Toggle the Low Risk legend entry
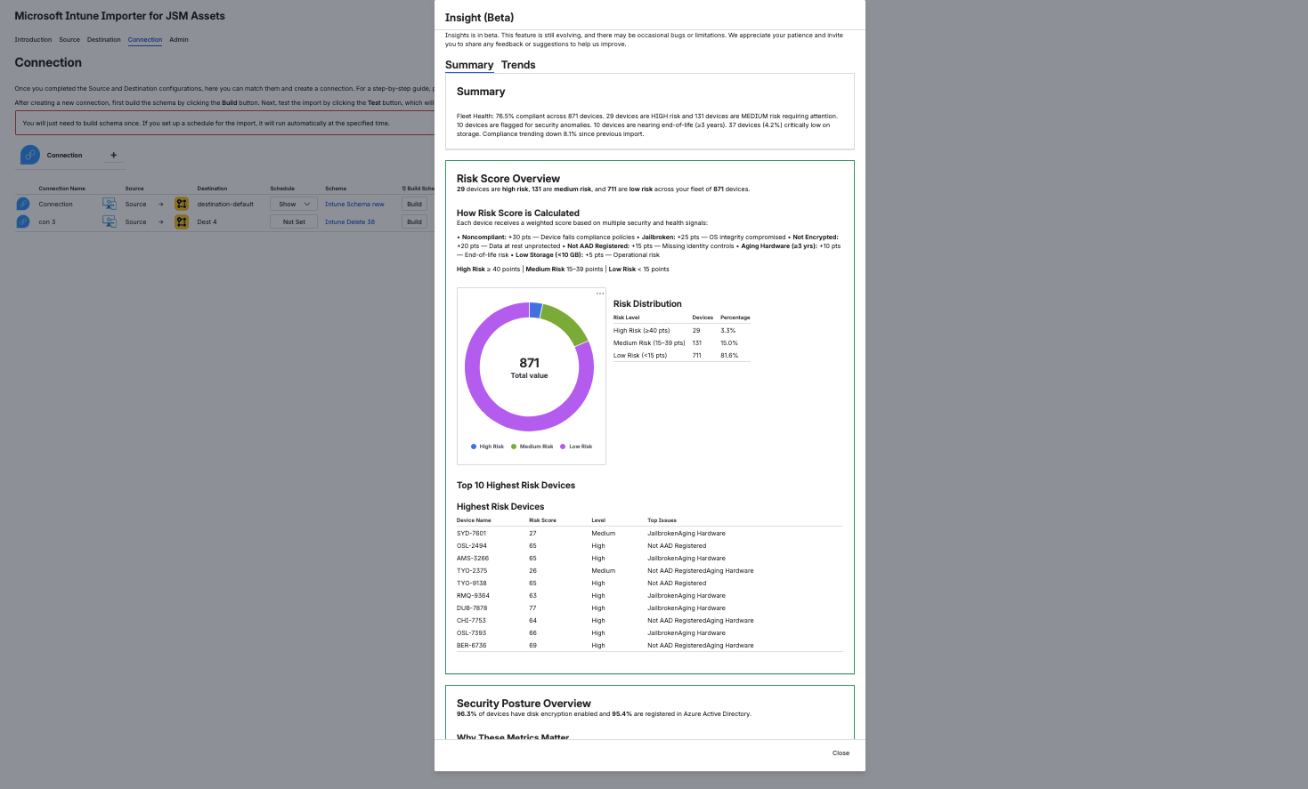The height and width of the screenshot is (789, 1308). [x=576, y=447]
